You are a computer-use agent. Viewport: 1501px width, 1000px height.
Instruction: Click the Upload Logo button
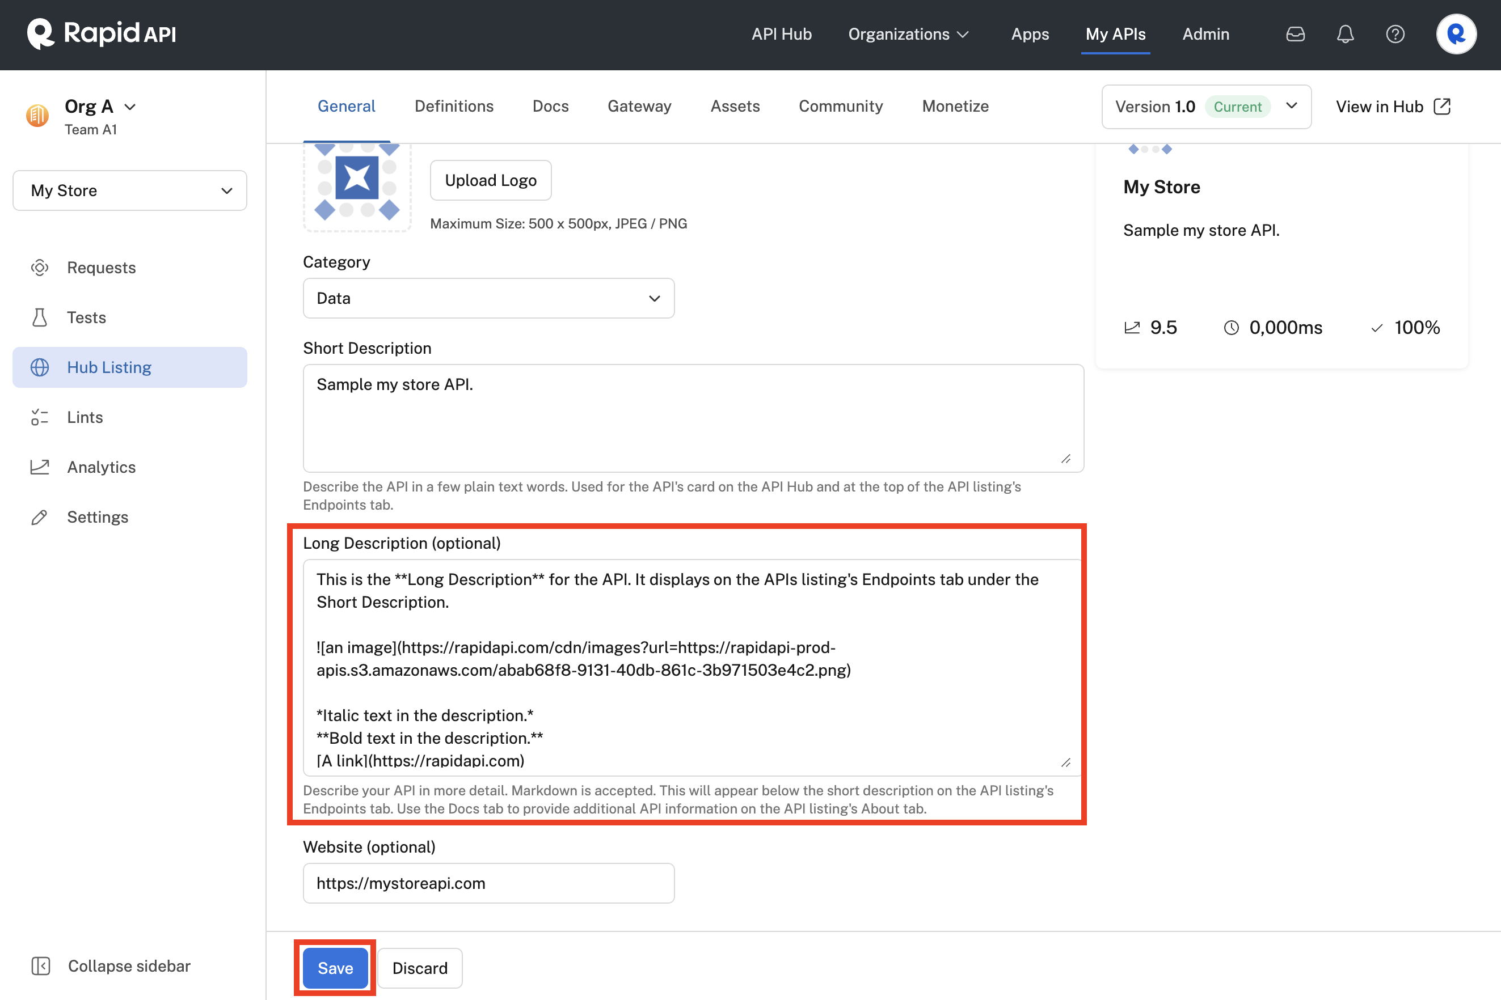point(490,180)
